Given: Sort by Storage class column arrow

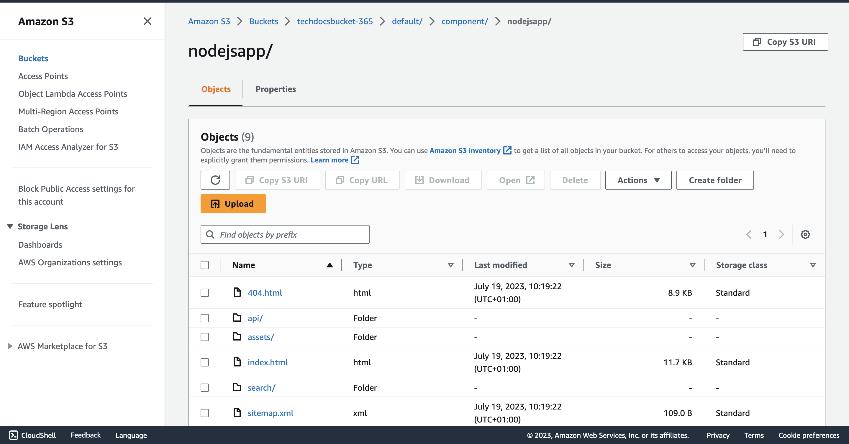Looking at the screenshot, I should tap(813, 265).
